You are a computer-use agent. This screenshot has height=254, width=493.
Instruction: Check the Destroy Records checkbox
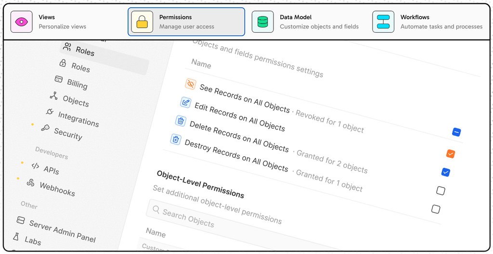pos(435,209)
